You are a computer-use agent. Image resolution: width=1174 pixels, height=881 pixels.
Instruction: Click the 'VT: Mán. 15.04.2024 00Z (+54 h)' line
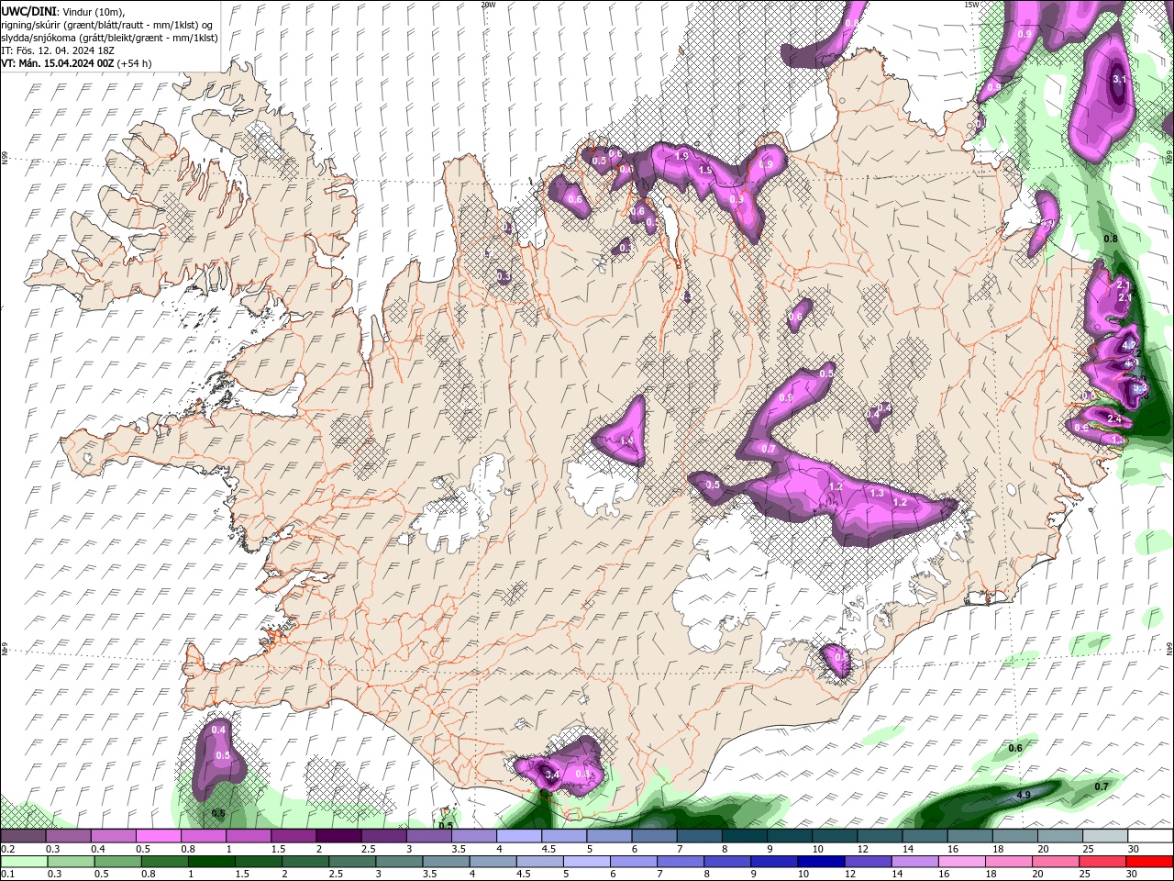76,63
